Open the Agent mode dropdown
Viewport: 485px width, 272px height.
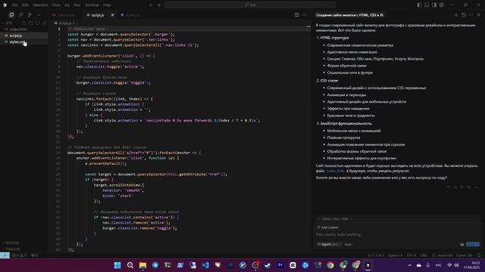[x=330, y=244]
